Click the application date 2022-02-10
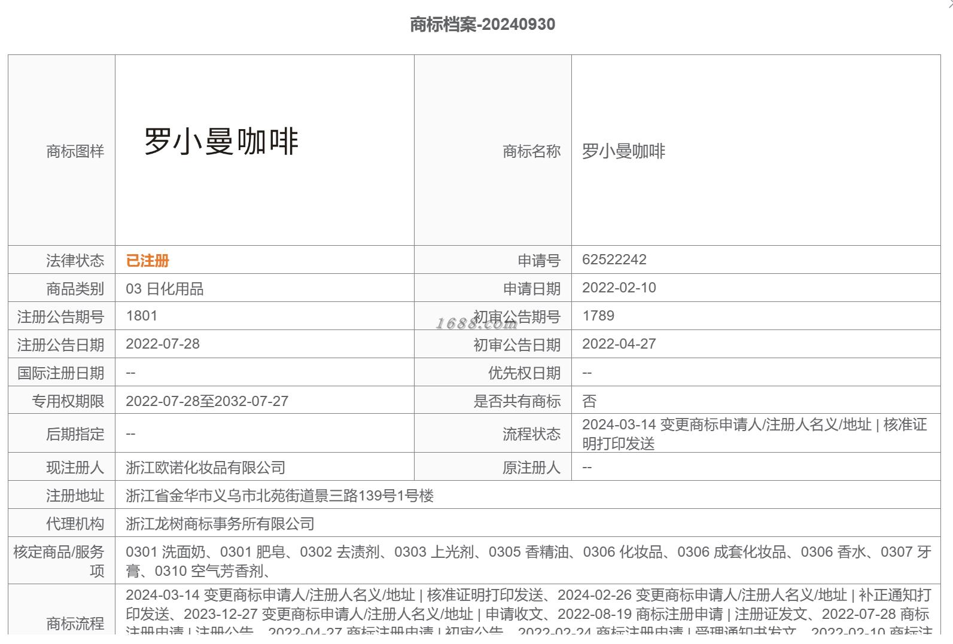 [x=619, y=288]
